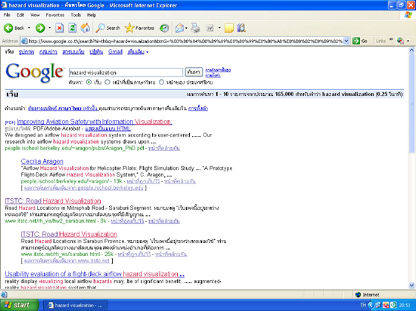Open Improving Aviation Safety with Information Visualization result
Screen dimensions: 416x311
pyautogui.click(x=95, y=122)
